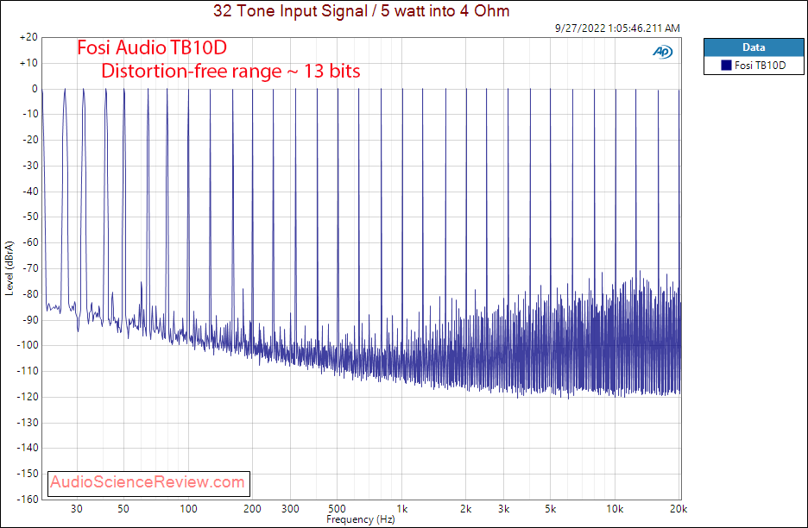Click the -10 tick on the level axis

30,114
